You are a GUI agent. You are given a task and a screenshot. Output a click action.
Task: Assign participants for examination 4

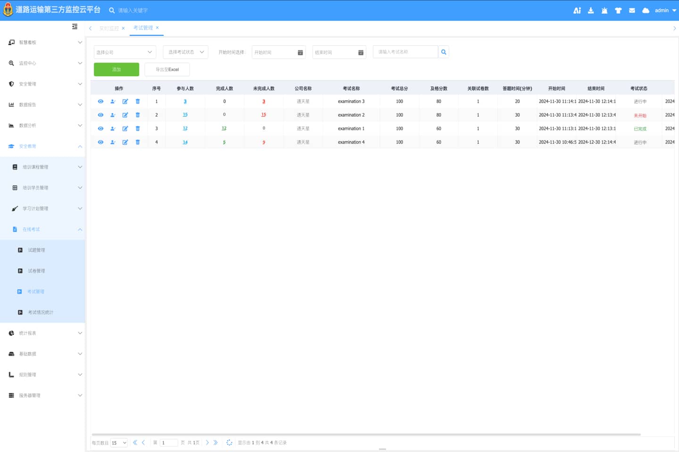point(113,142)
